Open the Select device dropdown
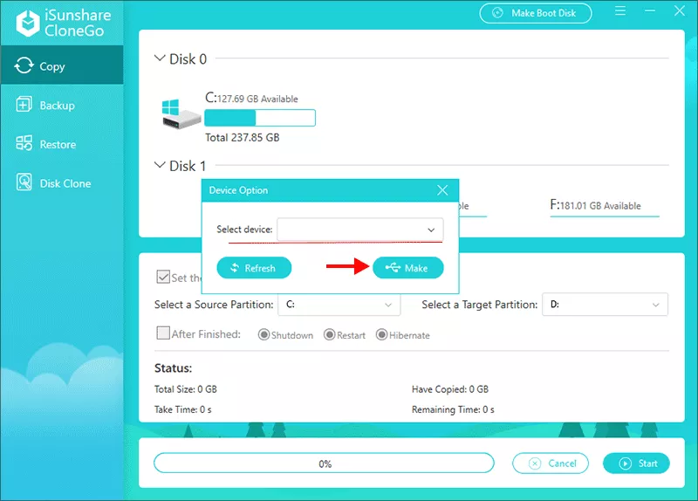The height and width of the screenshot is (501, 698). [360, 230]
